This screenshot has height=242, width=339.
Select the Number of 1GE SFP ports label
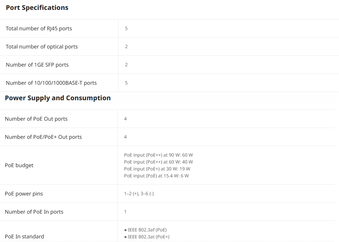click(37, 65)
